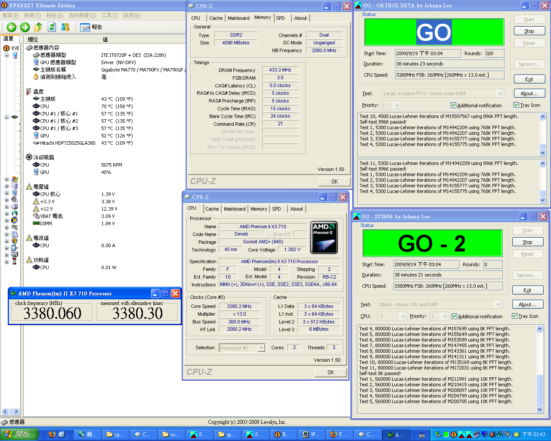Select the computer monitor icon under EVE root
Screen dimensions: 551x441
click(x=15, y=55)
